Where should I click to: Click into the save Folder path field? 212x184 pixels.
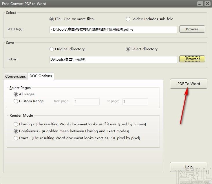pos(113,60)
